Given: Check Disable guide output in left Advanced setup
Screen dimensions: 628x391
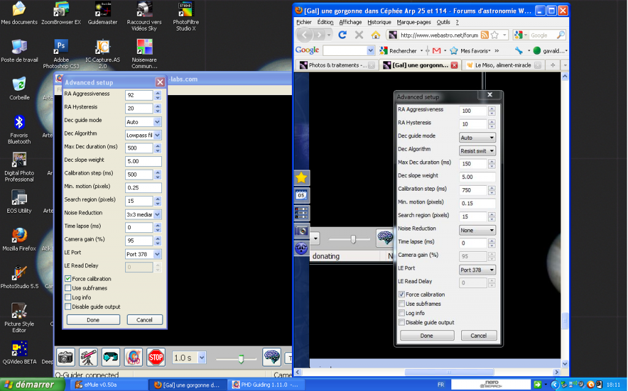Looking at the screenshot, I should (68, 306).
